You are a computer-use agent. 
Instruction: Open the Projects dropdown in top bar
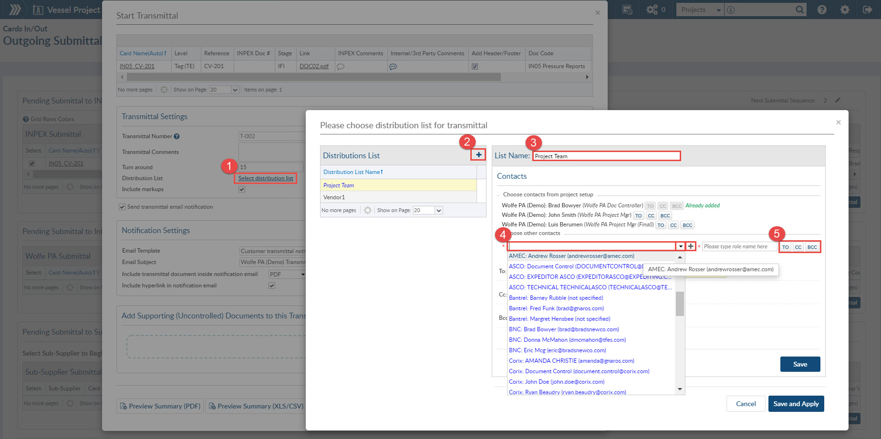[700, 10]
